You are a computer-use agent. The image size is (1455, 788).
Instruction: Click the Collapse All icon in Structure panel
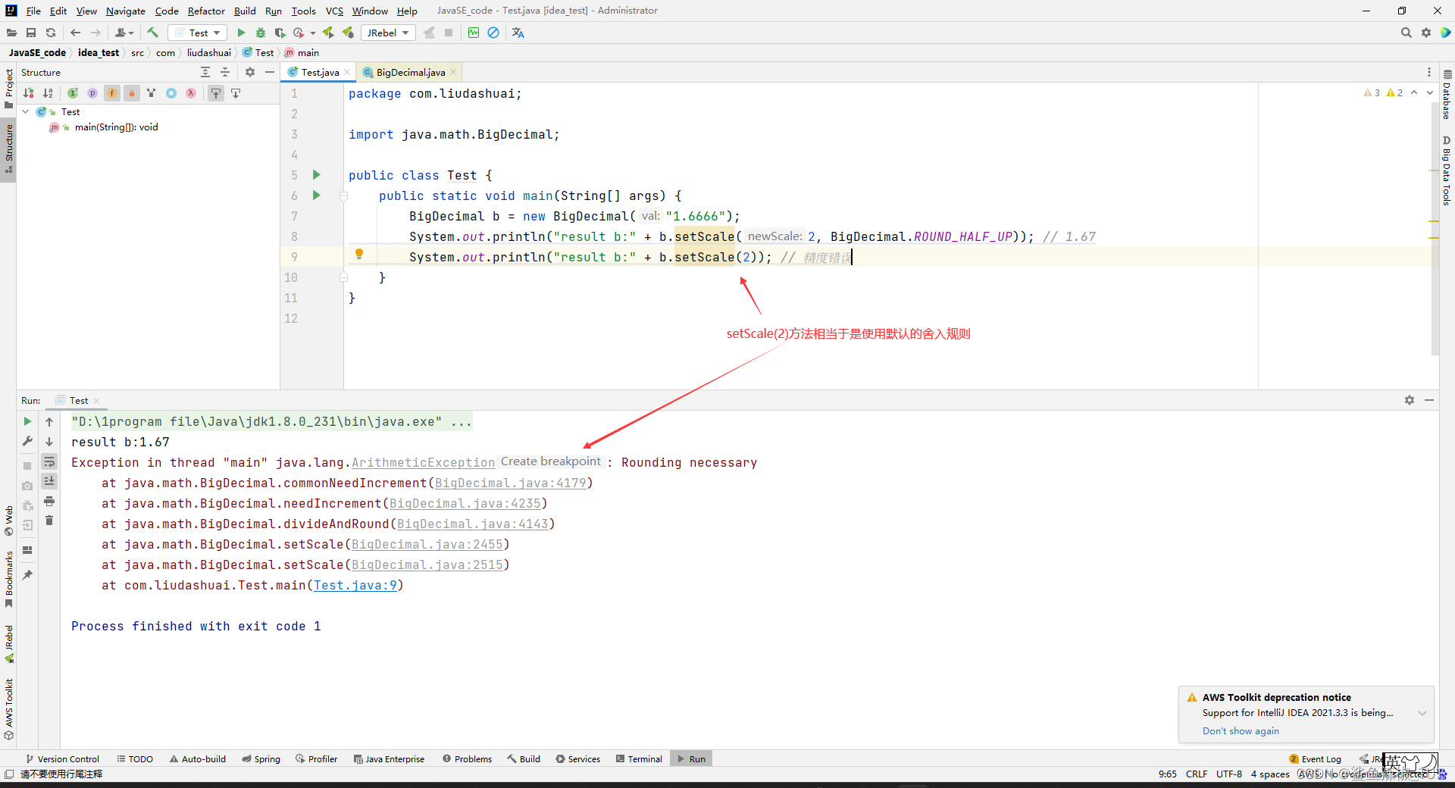pyautogui.click(x=225, y=72)
